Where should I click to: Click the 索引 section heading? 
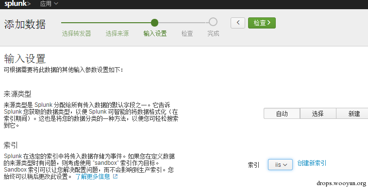[11, 145]
